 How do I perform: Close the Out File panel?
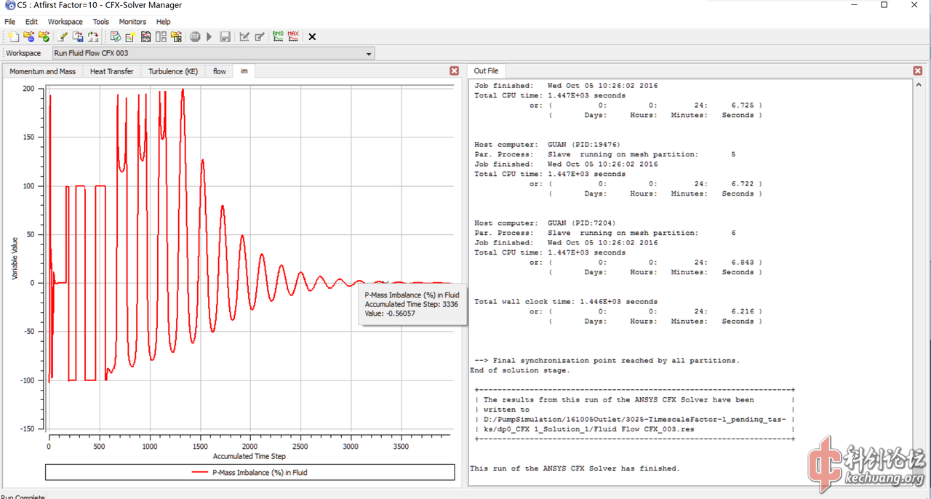tap(918, 71)
